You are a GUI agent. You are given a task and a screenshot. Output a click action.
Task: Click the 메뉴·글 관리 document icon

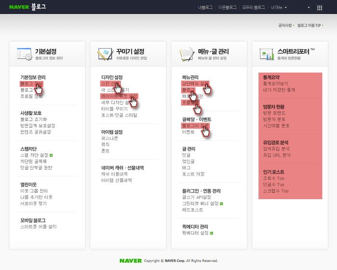(x=187, y=54)
